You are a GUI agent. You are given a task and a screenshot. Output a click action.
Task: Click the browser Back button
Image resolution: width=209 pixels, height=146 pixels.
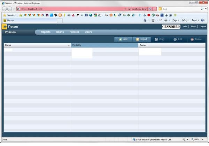[x=5, y=9]
